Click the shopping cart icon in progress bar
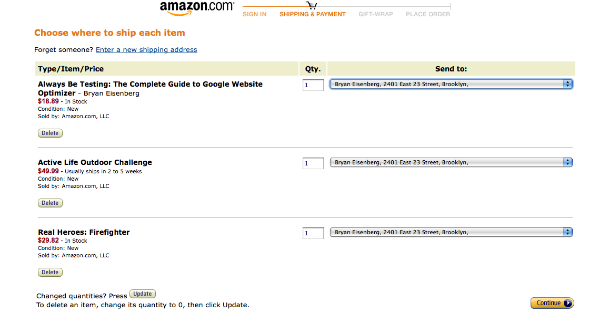This screenshot has height=313, width=609. click(312, 4)
